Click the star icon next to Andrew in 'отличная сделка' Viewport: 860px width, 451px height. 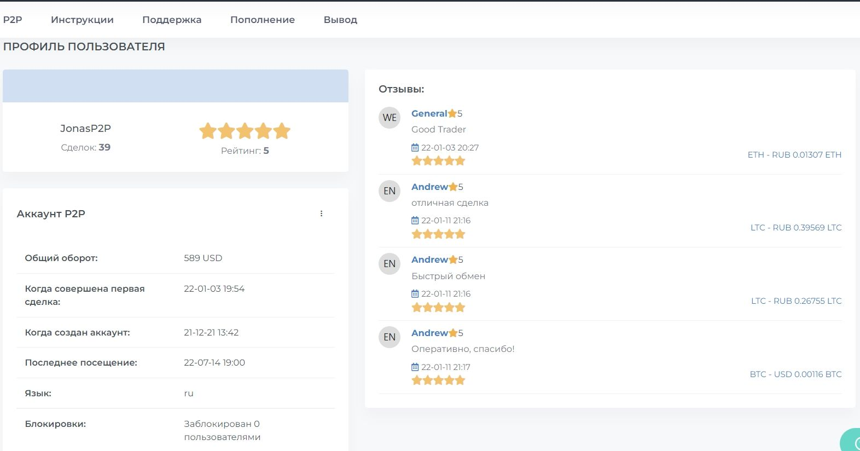(453, 187)
